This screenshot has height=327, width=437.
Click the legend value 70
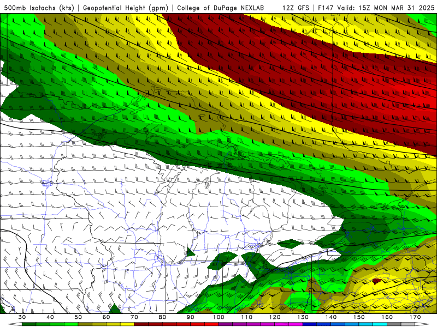pos(134,317)
